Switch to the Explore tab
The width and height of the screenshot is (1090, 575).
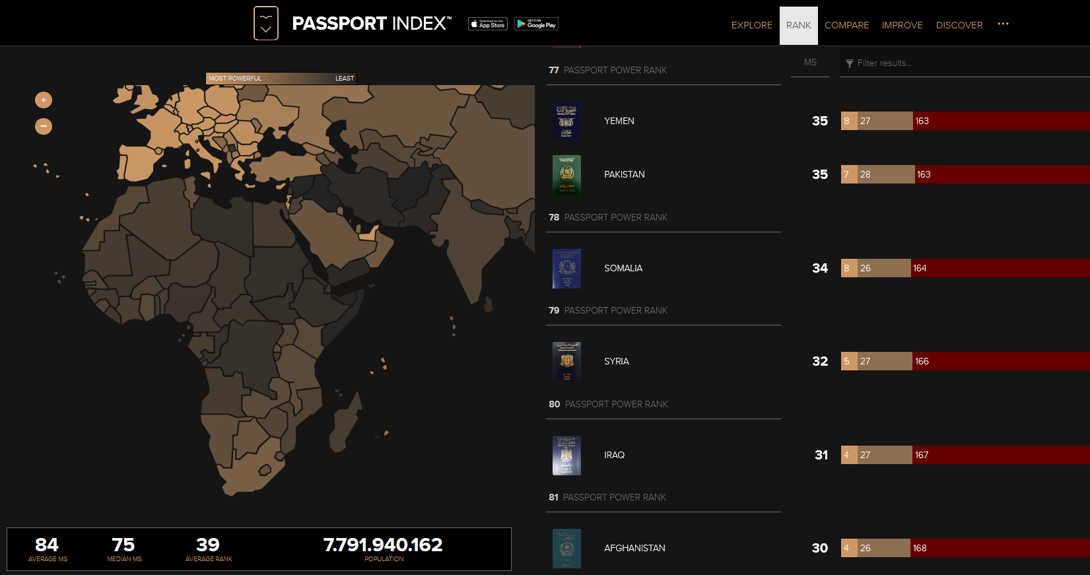751,25
